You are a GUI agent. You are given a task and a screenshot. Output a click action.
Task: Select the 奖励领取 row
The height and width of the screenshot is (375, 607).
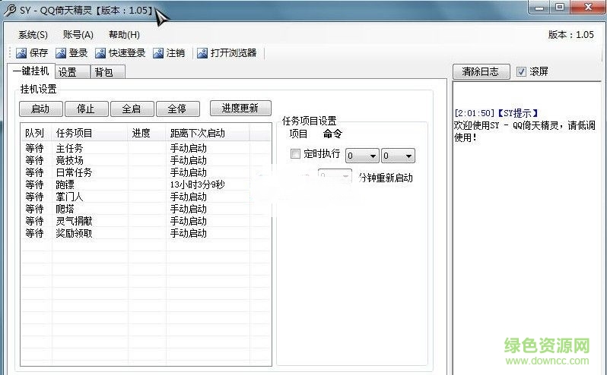click(145, 233)
